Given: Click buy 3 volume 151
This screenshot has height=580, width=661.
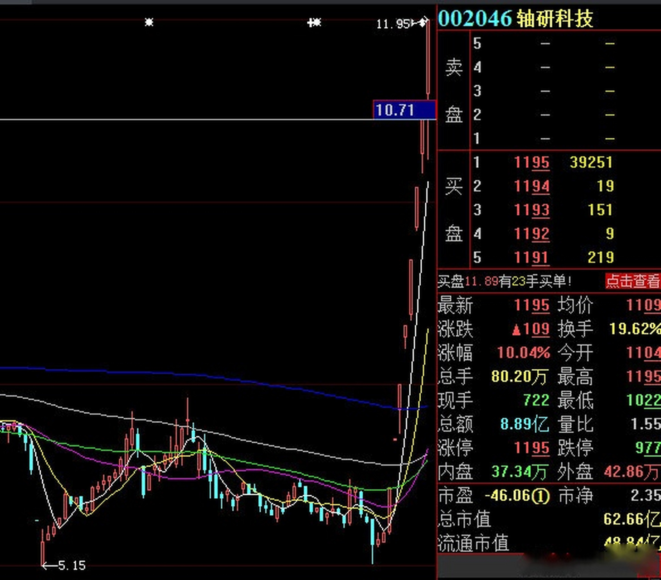Looking at the screenshot, I should 600,210.
